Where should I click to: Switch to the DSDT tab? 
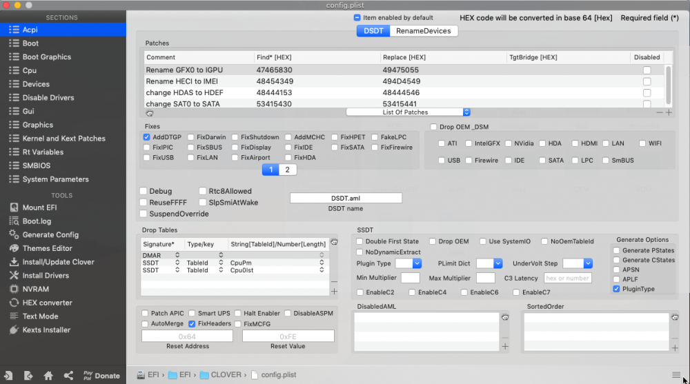coord(373,31)
